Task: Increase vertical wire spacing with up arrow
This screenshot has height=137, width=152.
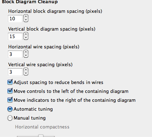Action: pos(26,70)
